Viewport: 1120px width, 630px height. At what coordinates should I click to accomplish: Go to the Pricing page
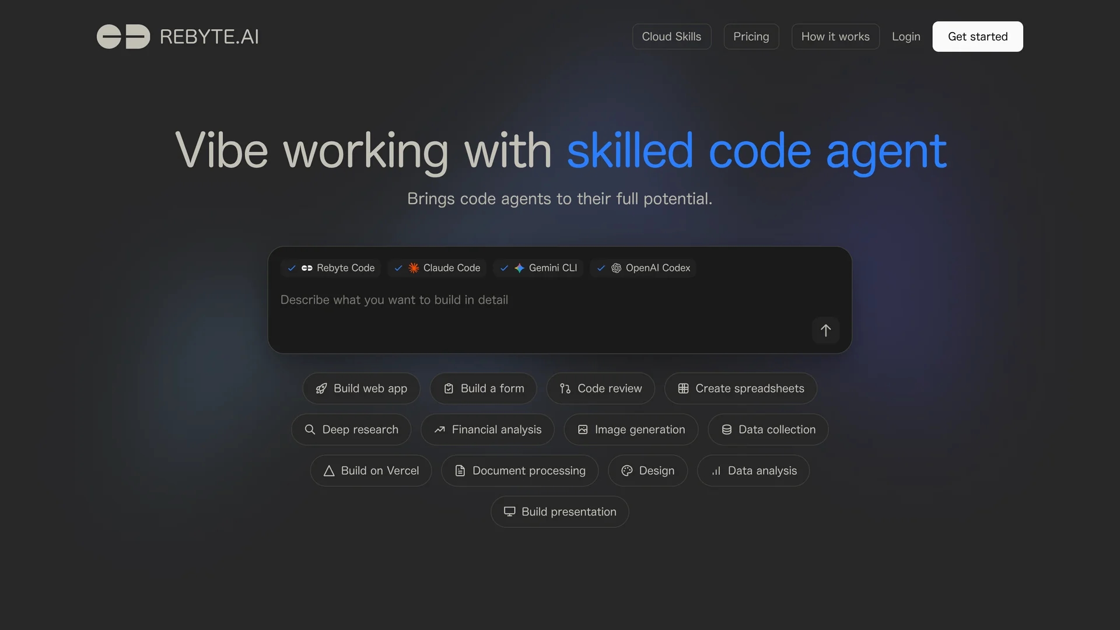751,36
